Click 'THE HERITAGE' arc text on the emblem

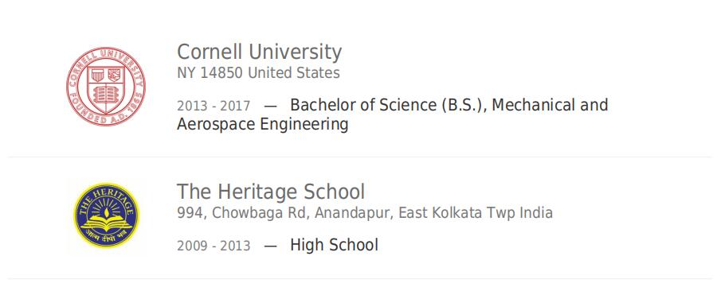coord(106,199)
